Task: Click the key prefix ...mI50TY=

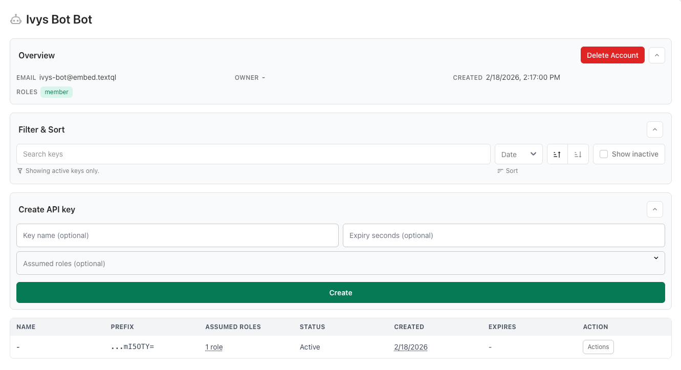Action: tap(133, 347)
